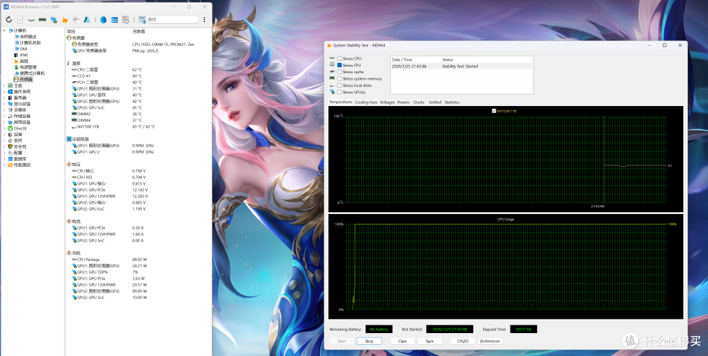Open the Temperatures tab

coord(340,102)
